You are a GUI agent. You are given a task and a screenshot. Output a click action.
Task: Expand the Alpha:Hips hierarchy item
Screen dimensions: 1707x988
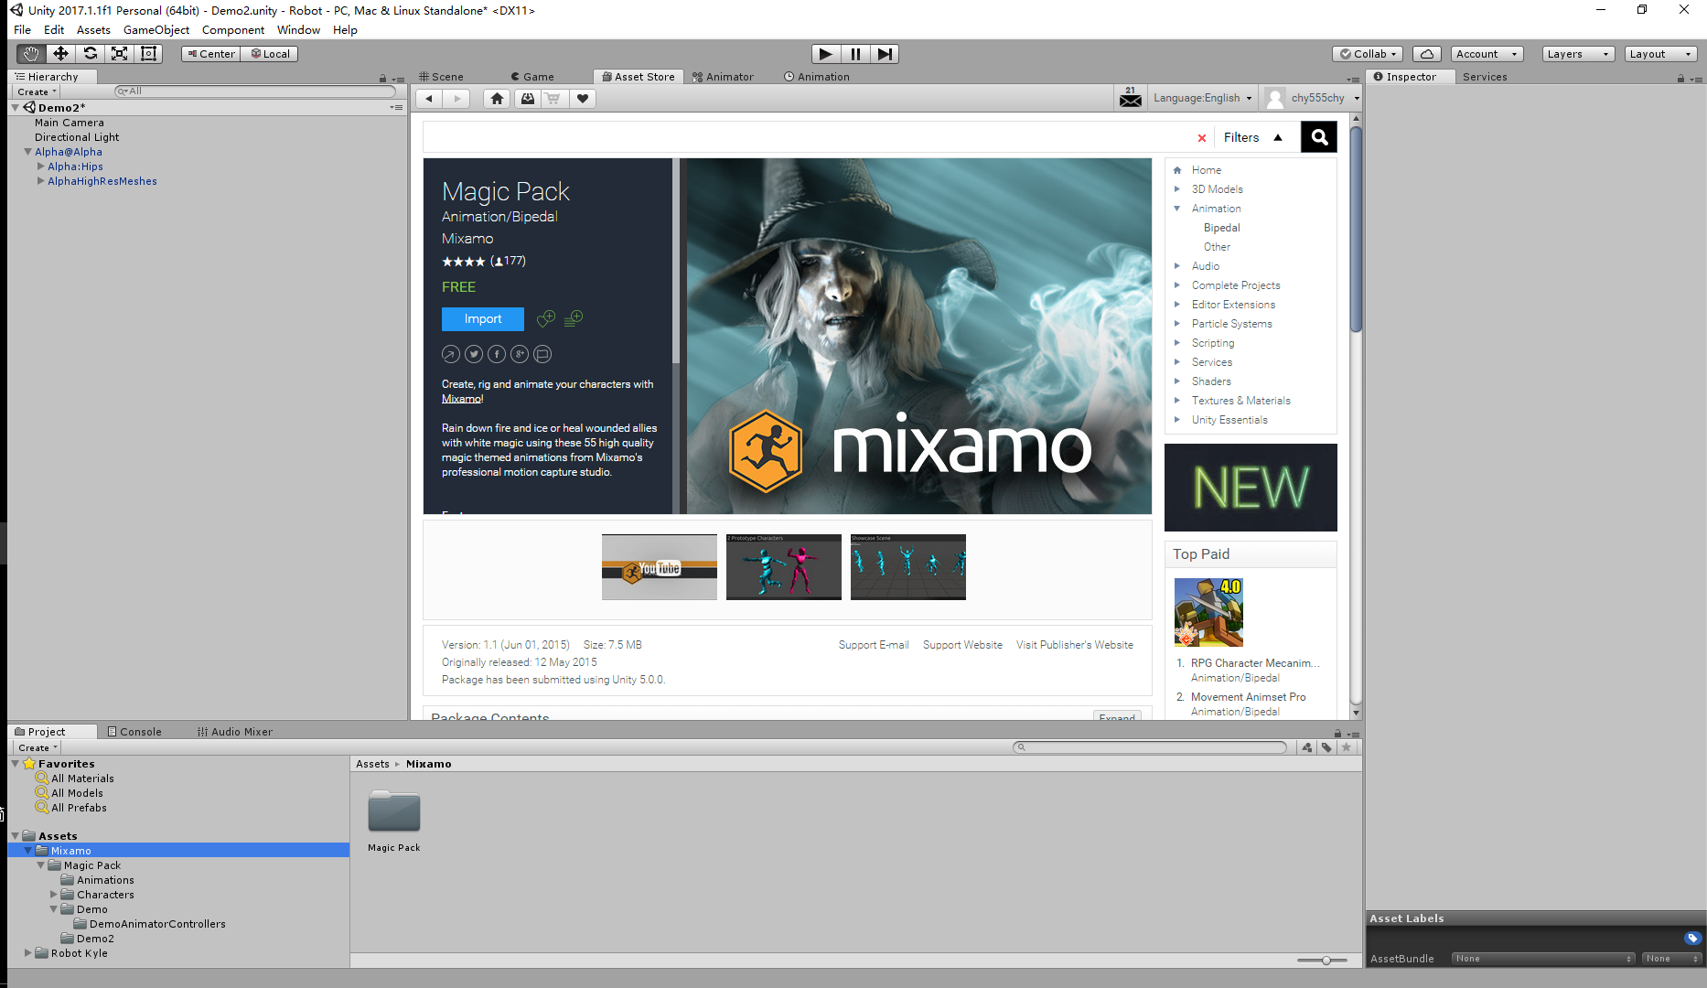point(40,166)
